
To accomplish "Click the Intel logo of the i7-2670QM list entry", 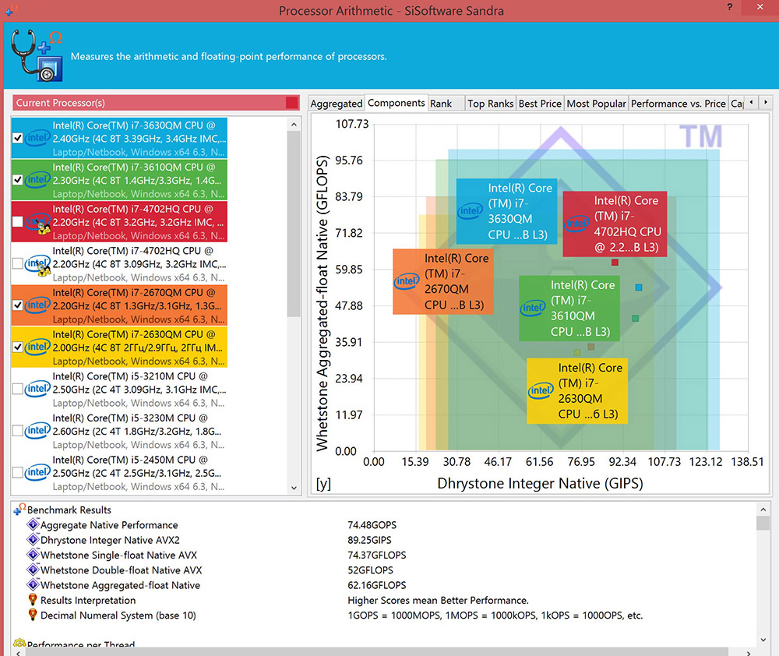I will [37, 305].
